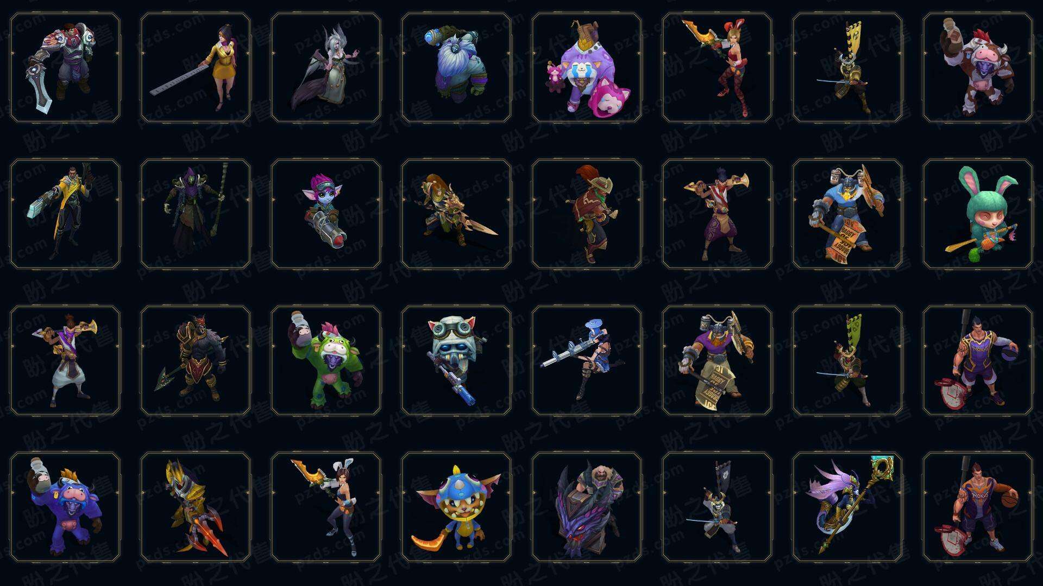Open the orange jersey basketball Darius skin

[977, 507]
